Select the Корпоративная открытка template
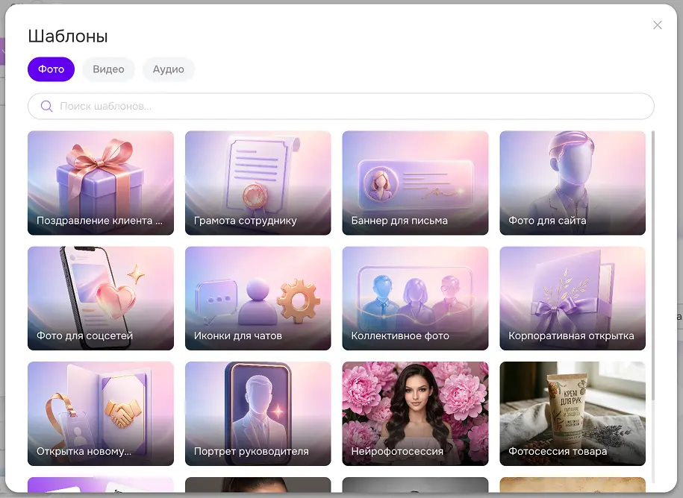The height and width of the screenshot is (498, 683). pos(573,298)
